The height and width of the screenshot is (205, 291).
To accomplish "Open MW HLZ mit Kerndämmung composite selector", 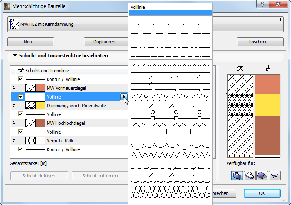I will (145, 24).
